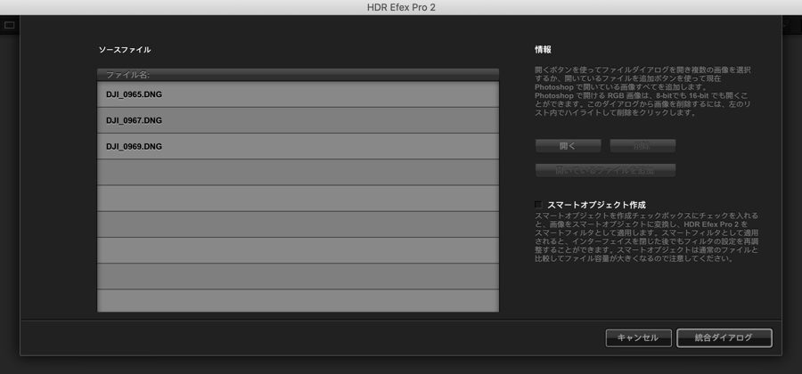Select DJI_0965.DNG in source file list
Screen dimensions: 802x374
tap(298, 94)
